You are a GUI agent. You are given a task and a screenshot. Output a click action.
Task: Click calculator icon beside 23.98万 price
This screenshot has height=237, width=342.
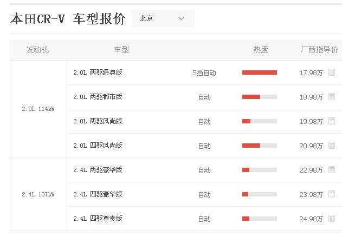pyautogui.click(x=332, y=194)
